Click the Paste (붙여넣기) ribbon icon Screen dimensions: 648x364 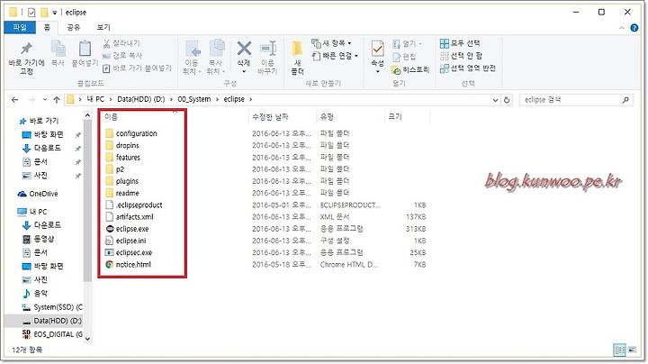(85, 49)
